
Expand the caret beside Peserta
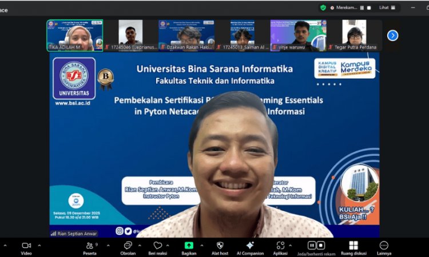tap(108, 246)
